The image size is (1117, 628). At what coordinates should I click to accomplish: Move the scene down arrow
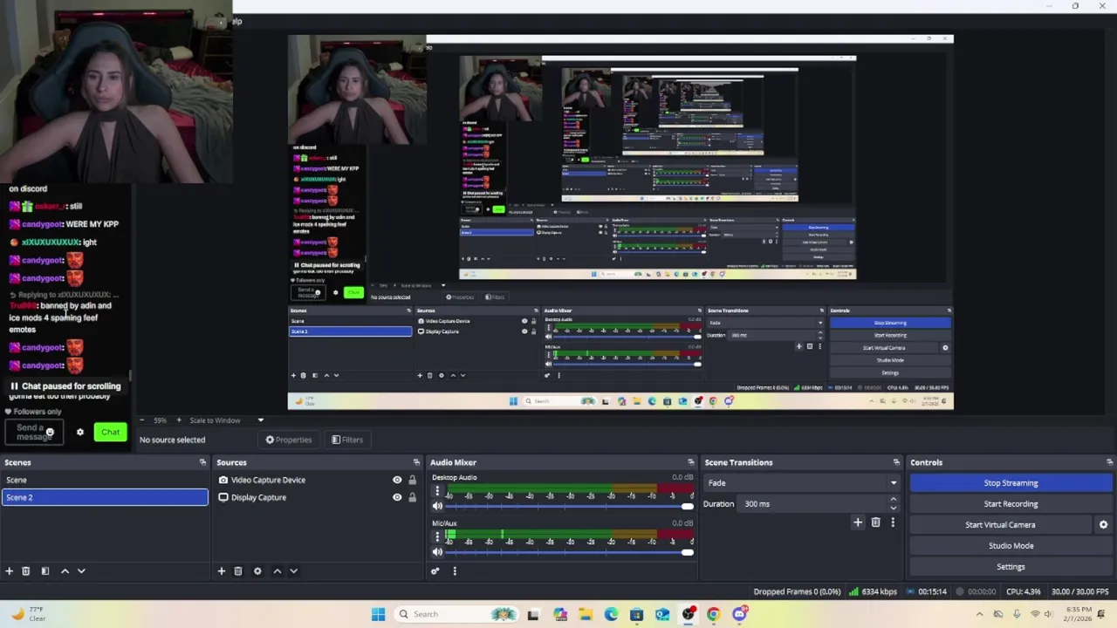coord(81,571)
